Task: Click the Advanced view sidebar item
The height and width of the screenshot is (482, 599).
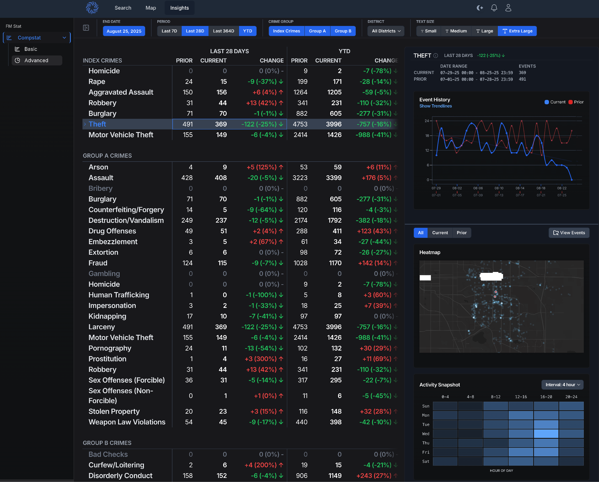Action: [36, 60]
